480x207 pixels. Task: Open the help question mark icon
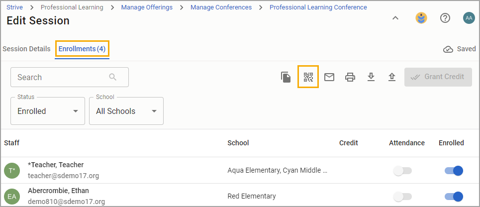(445, 18)
